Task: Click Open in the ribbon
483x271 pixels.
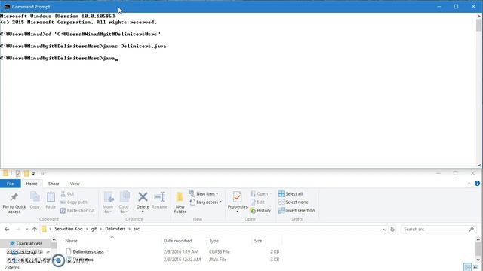Action: pos(260,194)
